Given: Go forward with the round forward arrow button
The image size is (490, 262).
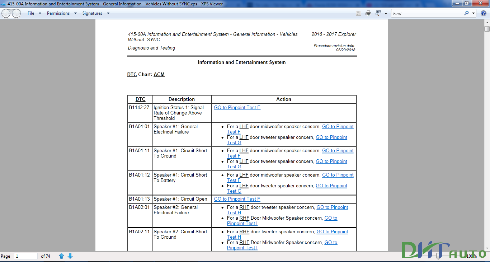Looking at the screenshot, I should (17, 14).
